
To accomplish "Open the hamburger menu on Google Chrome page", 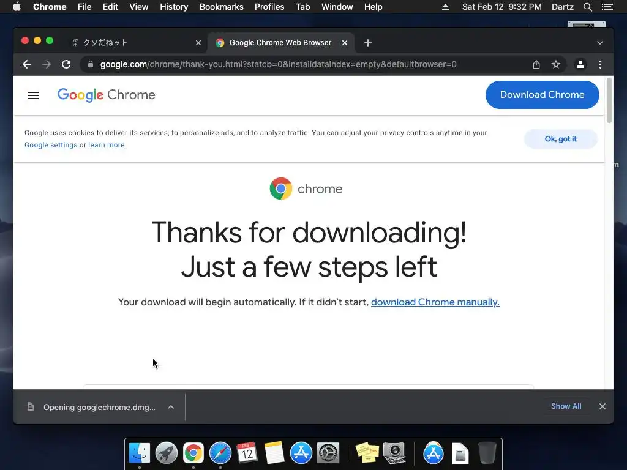I will tap(33, 95).
